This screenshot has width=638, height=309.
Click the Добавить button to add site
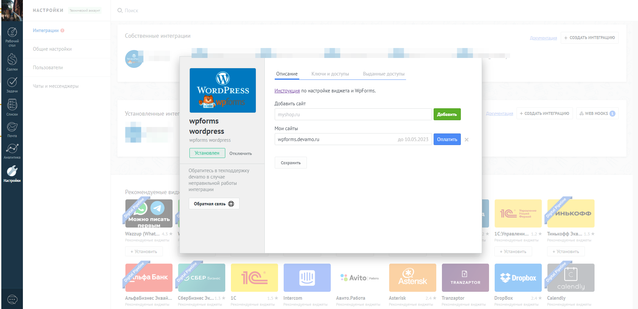coord(447,114)
